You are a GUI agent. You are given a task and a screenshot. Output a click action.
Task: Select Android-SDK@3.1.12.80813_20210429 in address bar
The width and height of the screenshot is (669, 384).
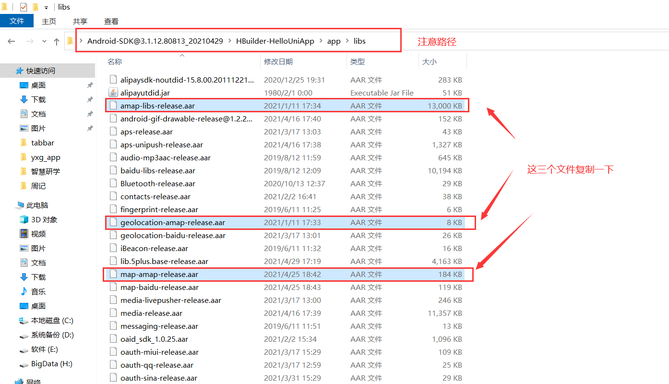pos(155,41)
